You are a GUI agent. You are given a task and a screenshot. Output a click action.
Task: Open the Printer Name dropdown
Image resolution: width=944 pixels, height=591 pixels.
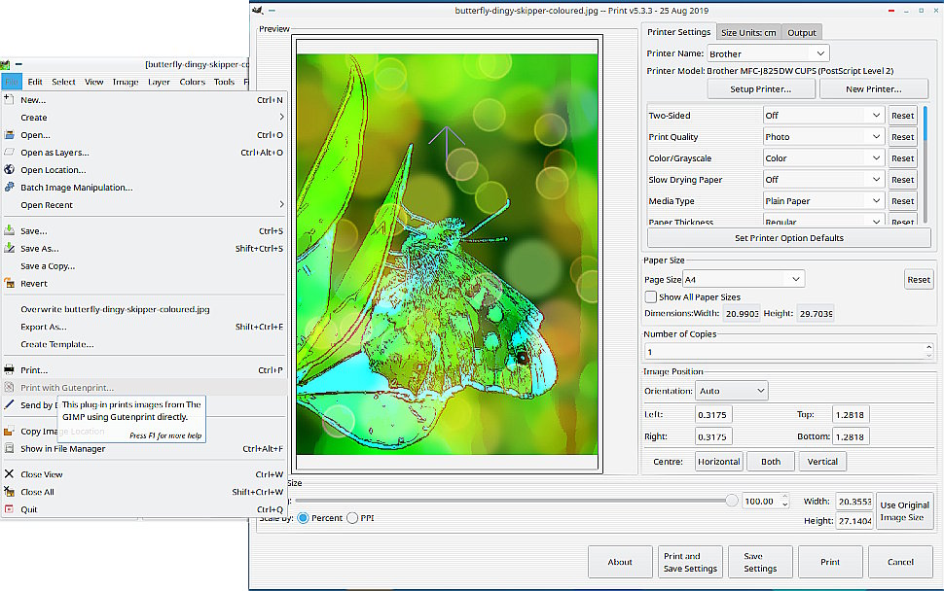(x=768, y=53)
